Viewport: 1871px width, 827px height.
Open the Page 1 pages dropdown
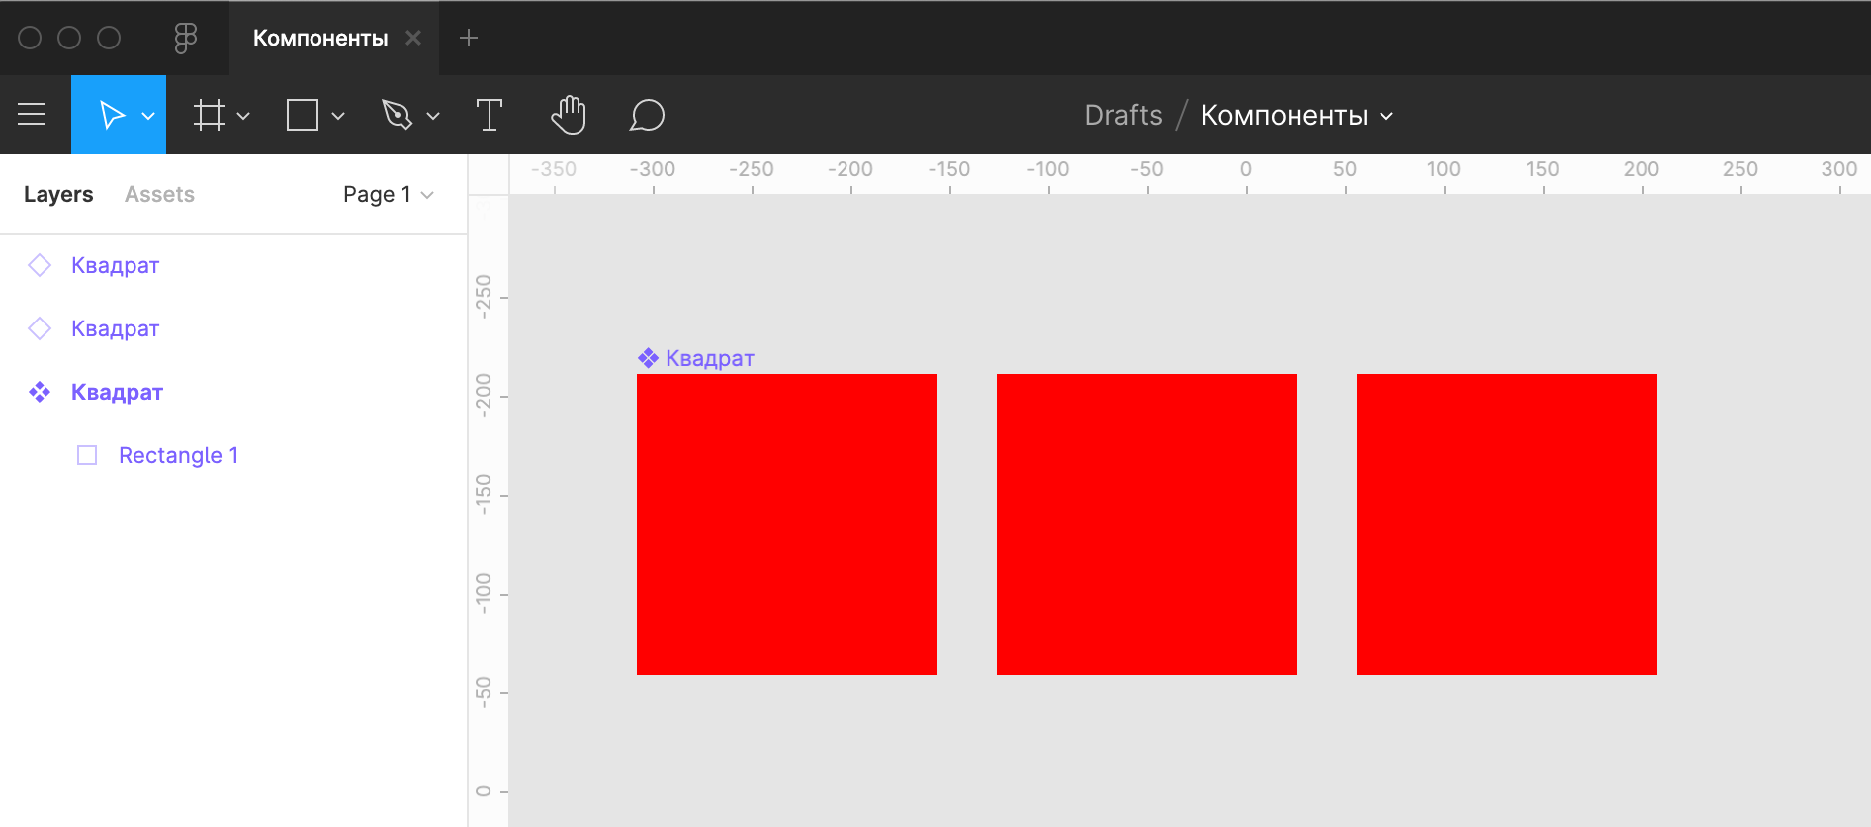click(388, 195)
